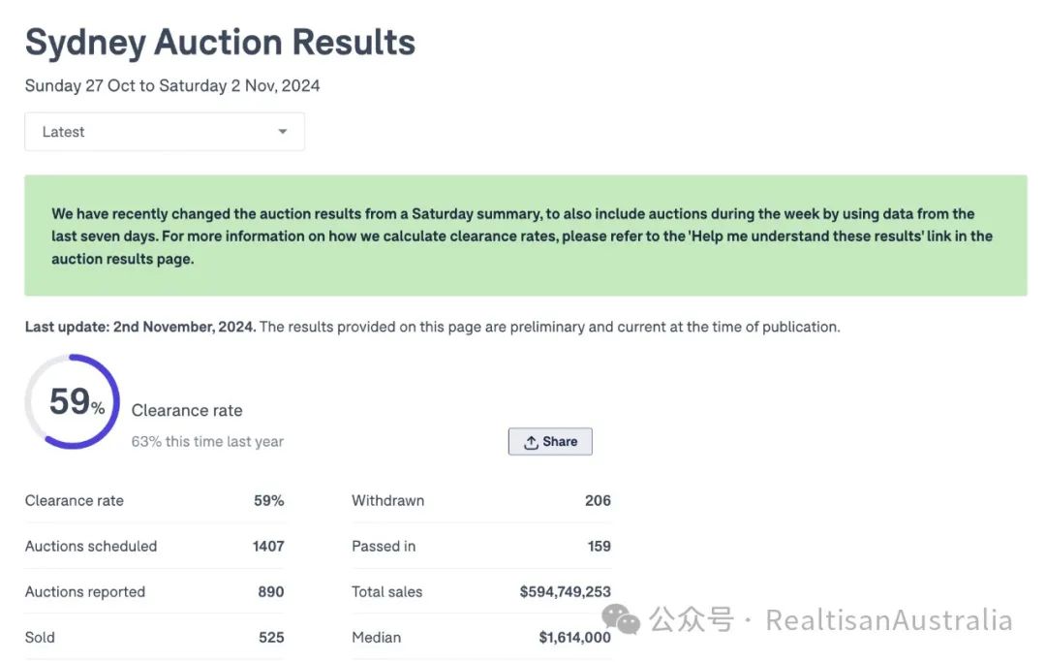This screenshot has height=662, width=1046.
Task: Click the Sold 525 figure
Action: pyautogui.click(x=271, y=638)
